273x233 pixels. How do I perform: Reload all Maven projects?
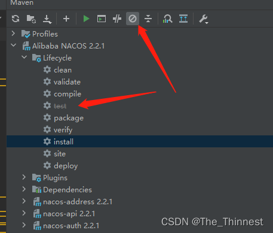[x=16, y=19]
